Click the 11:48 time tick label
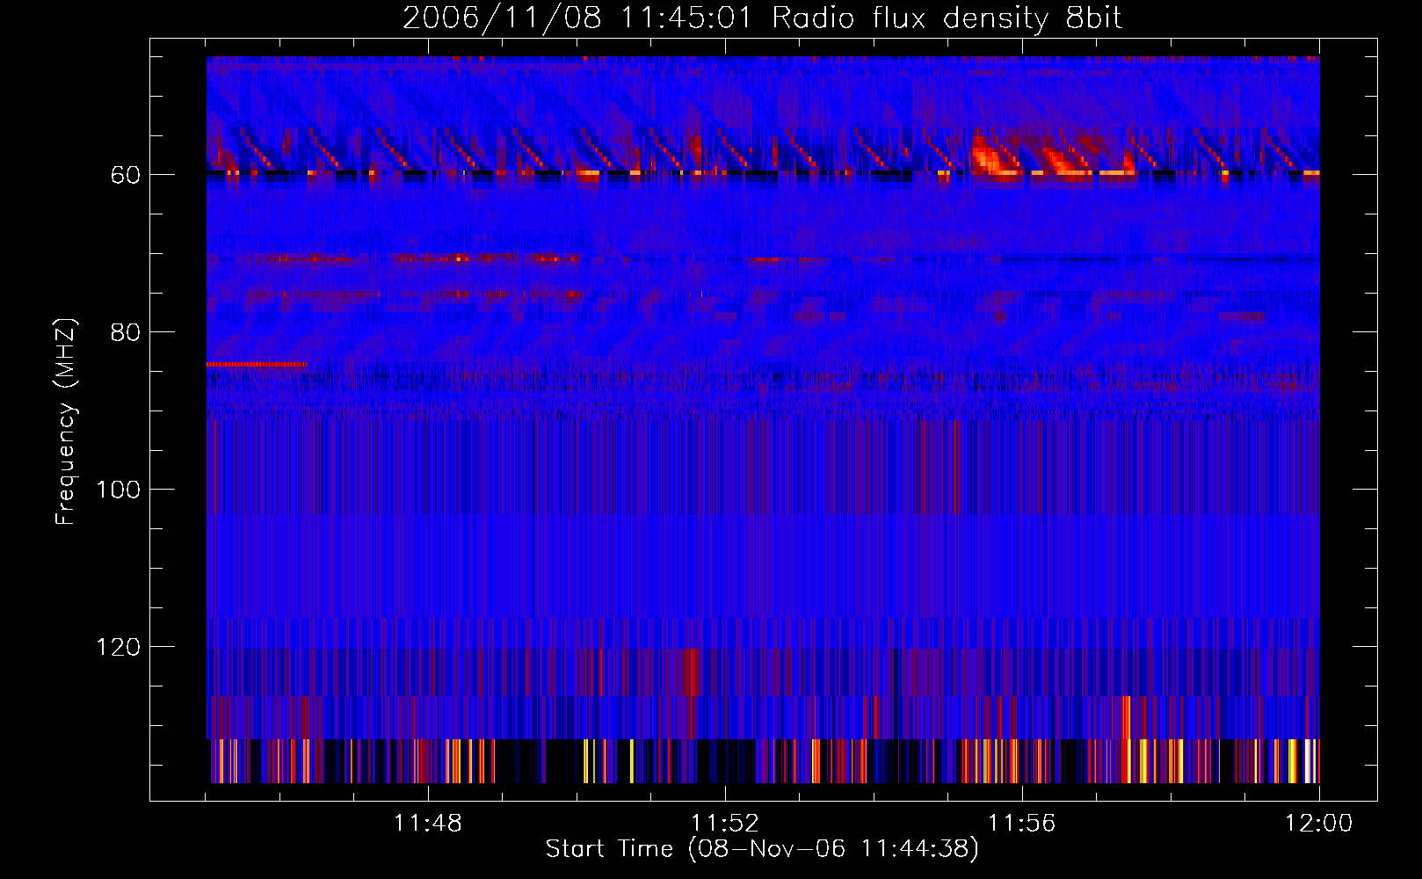1422x879 pixels. 428,824
